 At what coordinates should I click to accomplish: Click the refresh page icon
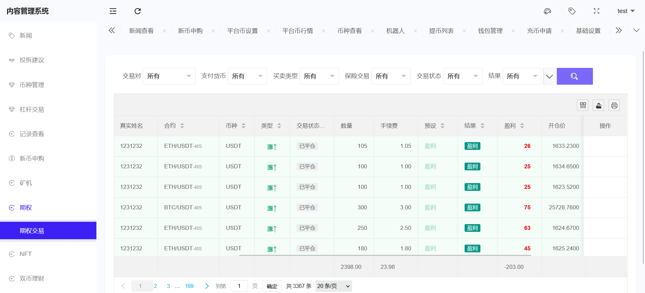[x=137, y=11]
